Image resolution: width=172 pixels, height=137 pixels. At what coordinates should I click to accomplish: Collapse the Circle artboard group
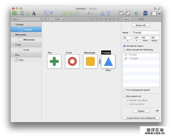13,45
